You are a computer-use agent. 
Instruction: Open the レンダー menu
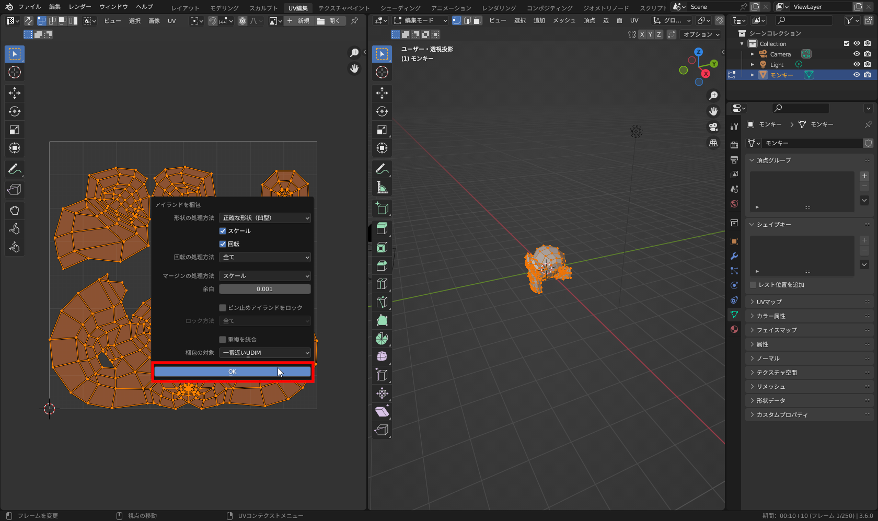click(80, 7)
